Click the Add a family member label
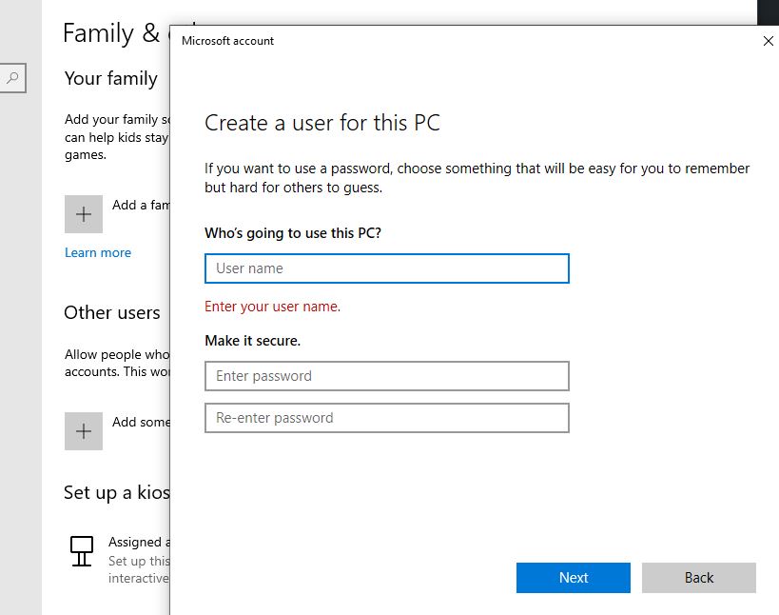Screen dimensions: 779x615 click(141, 205)
